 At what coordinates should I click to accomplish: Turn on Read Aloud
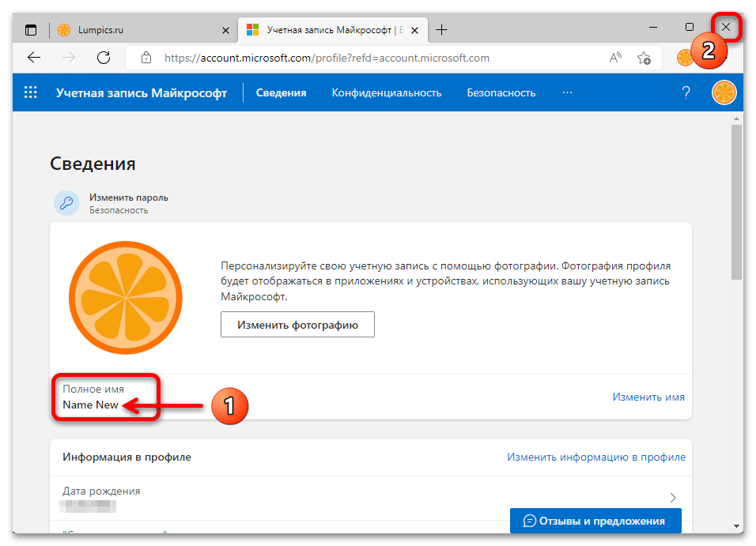(x=615, y=58)
